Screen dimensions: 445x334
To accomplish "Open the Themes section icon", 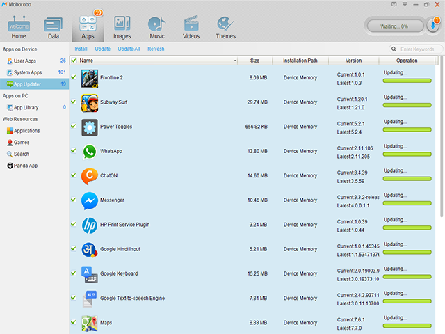I will pos(225,26).
